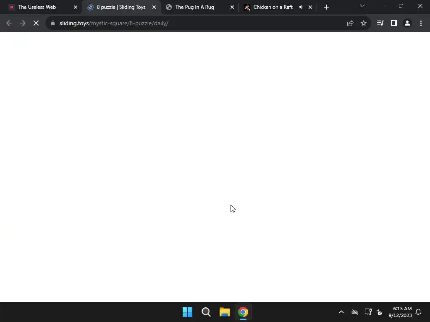Screen dimensions: 430x322
Task: Open Windows taskbar search
Action: pyautogui.click(x=206, y=312)
